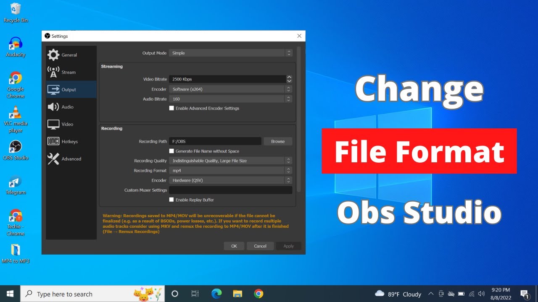Image resolution: width=538 pixels, height=302 pixels.
Task: Open the weather 89°F Cloudy widget
Action: (398, 294)
